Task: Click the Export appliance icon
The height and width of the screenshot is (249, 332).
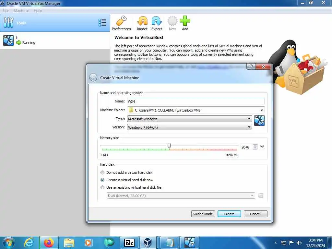Action: point(157,23)
